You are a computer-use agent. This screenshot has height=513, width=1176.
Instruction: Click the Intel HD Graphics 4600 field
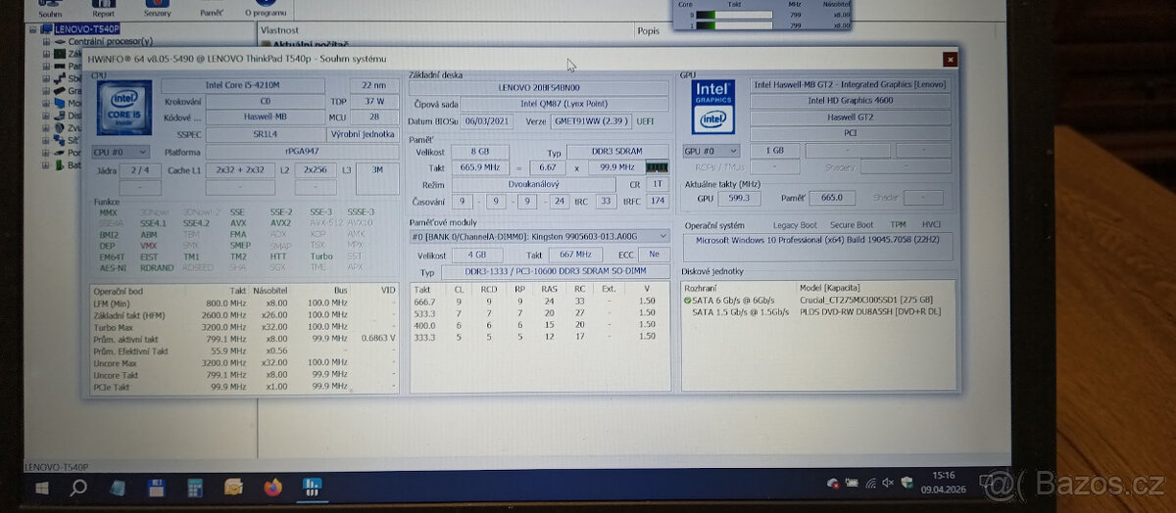(850, 100)
